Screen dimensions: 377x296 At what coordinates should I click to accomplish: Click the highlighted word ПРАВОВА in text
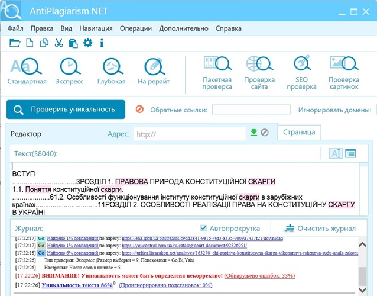pyautogui.click(x=132, y=182)
